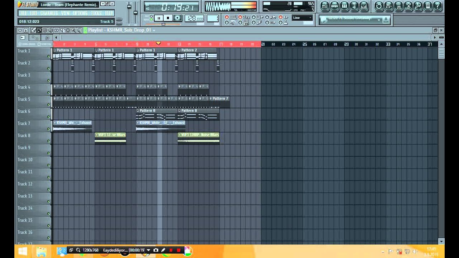Open the Windows Start button

22,252
